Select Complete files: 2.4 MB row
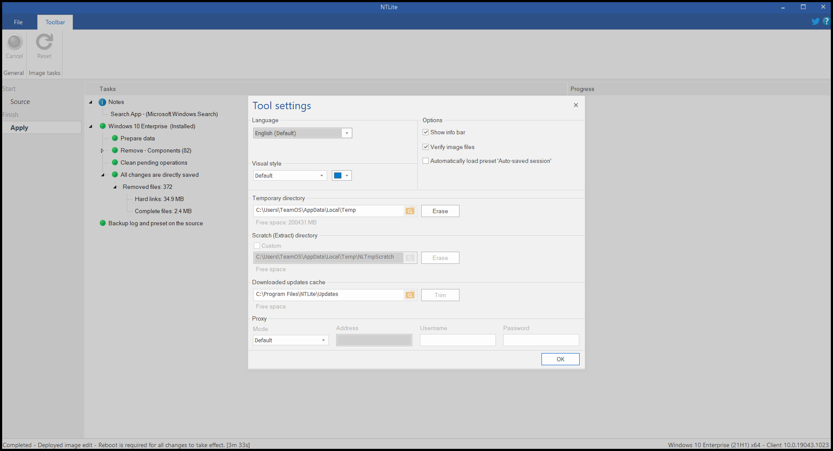Viewport: 833px width, 451px height. pos(163,211)
